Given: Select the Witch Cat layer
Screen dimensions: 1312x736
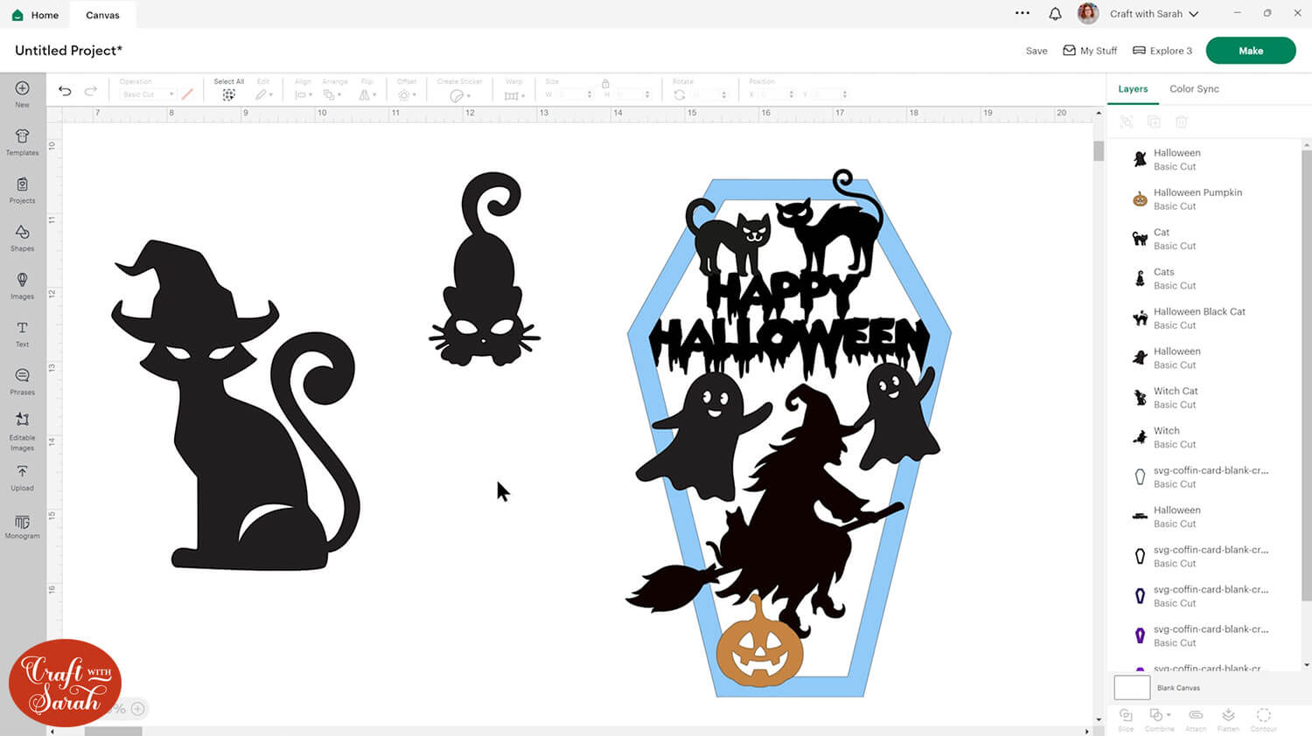Looking at the screenshot, I should click(x=1175, y=398).
